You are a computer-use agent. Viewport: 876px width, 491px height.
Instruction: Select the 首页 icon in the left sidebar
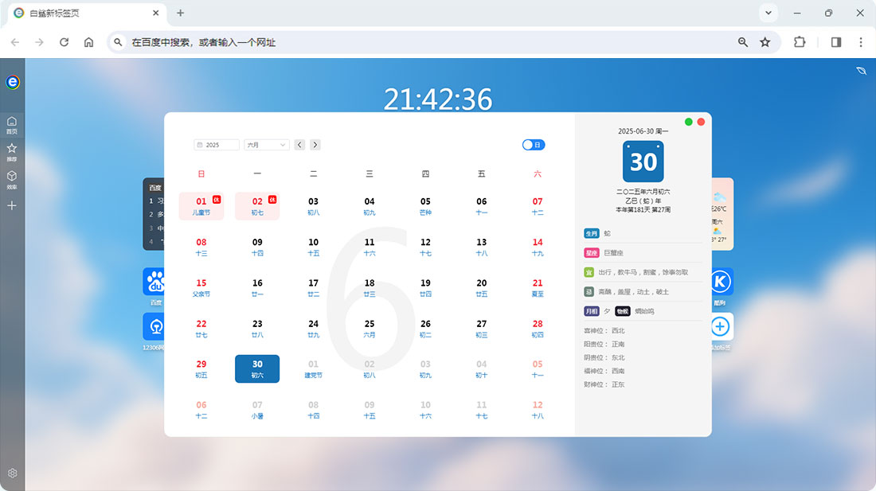pos(11,121)
